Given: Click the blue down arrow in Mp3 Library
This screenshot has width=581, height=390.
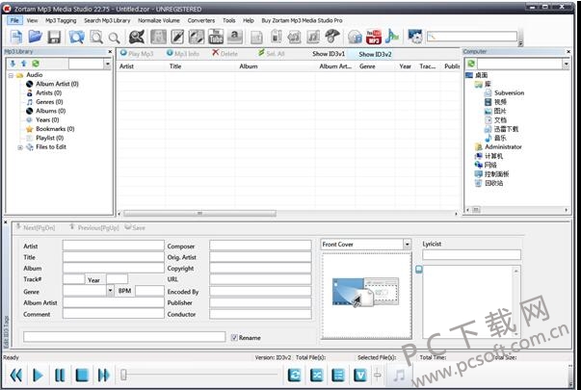Looking at the screenshot, I should click(x=13, y=64).
